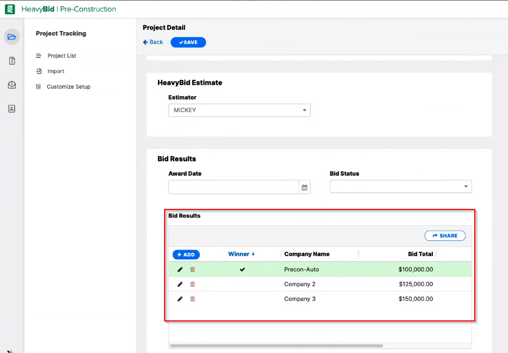Image resolution: width=508 pixels, height=353 pixels.
Task: Select the estimates document icon in sidebar
Action: tap(12, 60)
